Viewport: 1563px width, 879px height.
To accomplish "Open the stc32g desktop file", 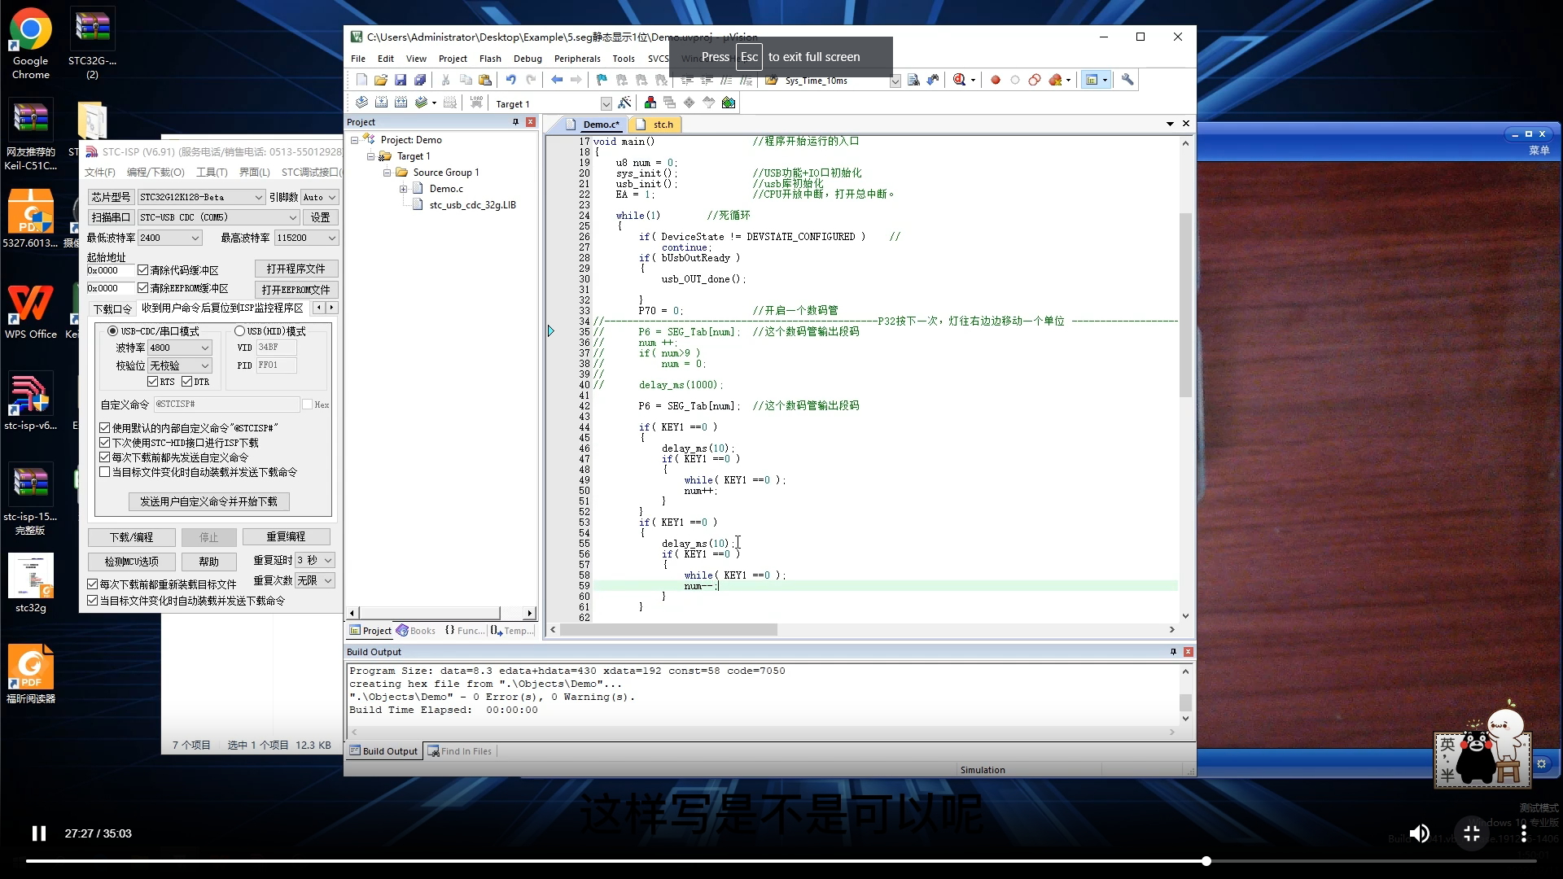I will (31, 583).
